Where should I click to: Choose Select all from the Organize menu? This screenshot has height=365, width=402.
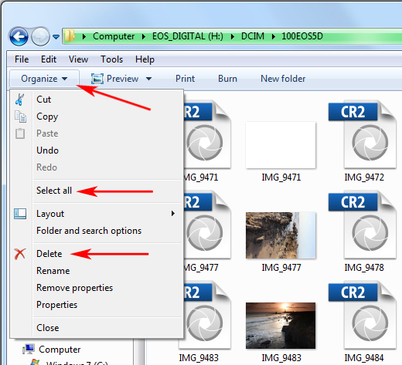(x=54, y=191)
